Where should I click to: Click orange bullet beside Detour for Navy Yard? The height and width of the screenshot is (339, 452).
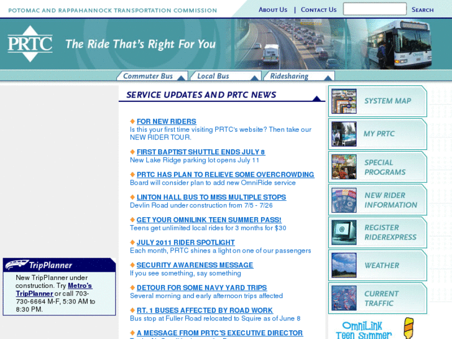[132, 287]
